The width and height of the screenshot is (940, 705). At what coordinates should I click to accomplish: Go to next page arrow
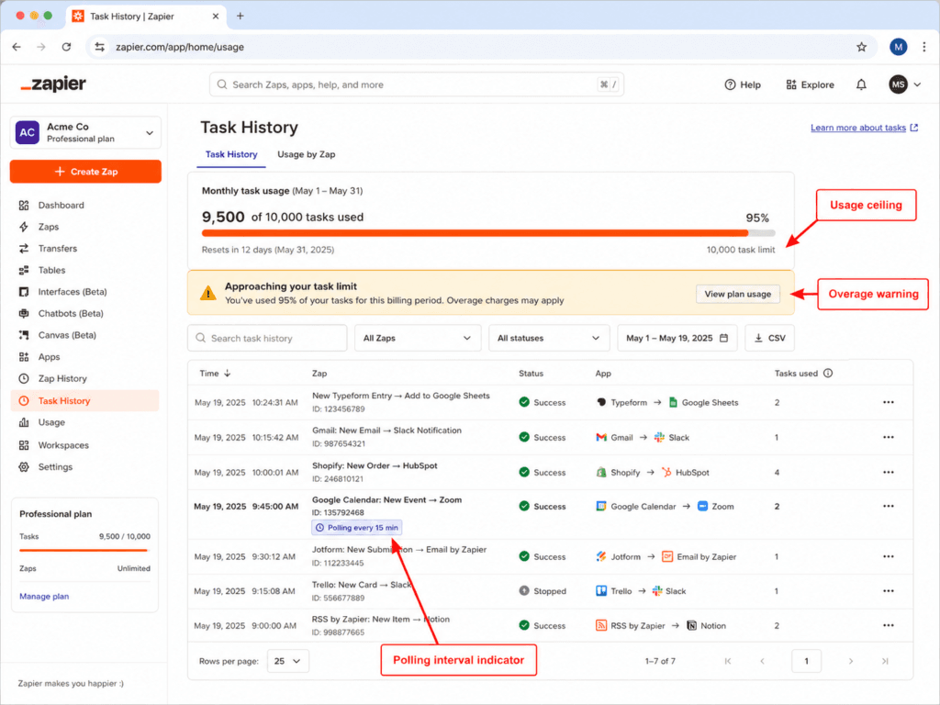pyautogui.click(x=851, y=661)
